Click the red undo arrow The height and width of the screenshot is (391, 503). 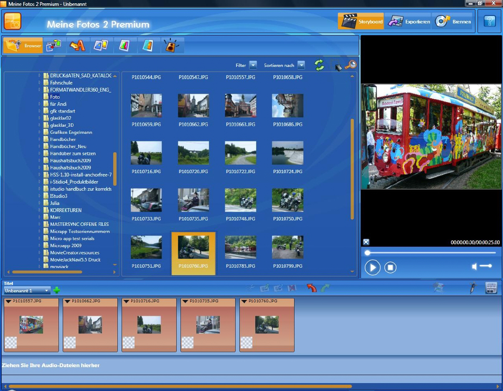pyautogui.click(x=311, y=288)
